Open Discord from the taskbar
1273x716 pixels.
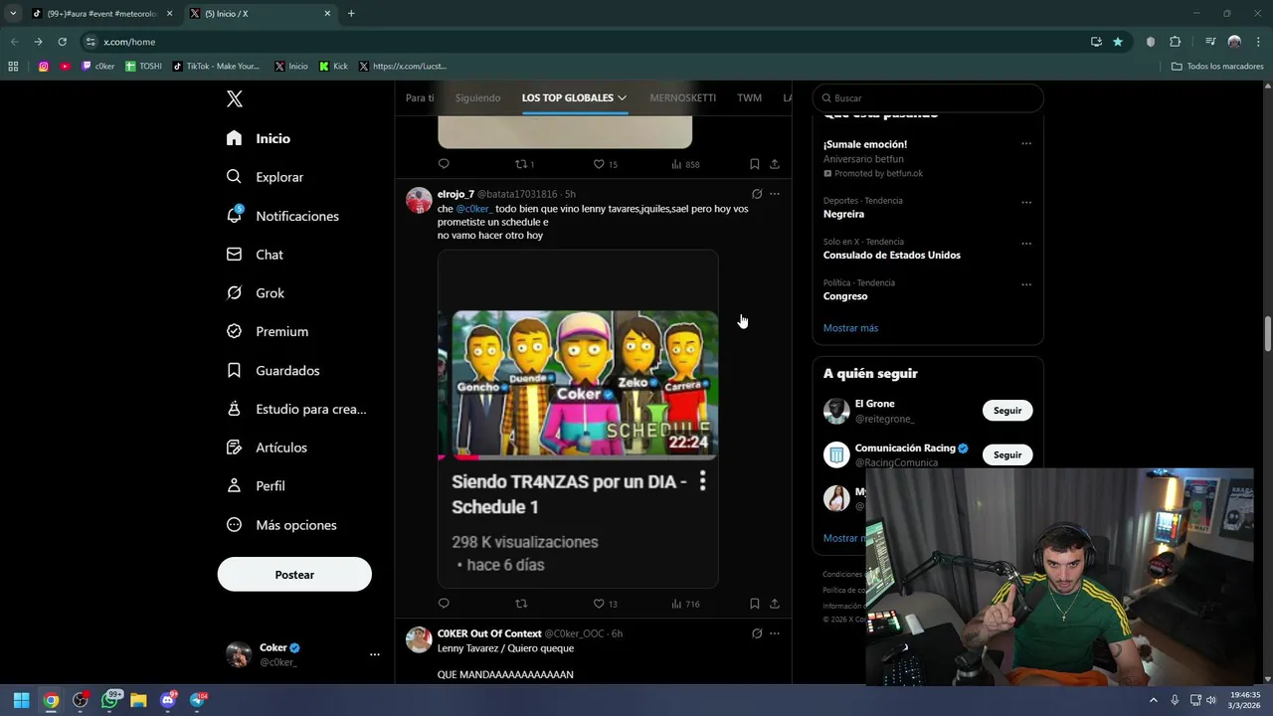point(168,700)
